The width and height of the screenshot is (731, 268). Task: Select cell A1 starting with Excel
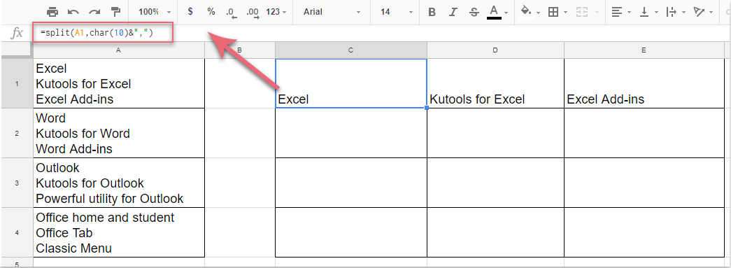(119, 83)
